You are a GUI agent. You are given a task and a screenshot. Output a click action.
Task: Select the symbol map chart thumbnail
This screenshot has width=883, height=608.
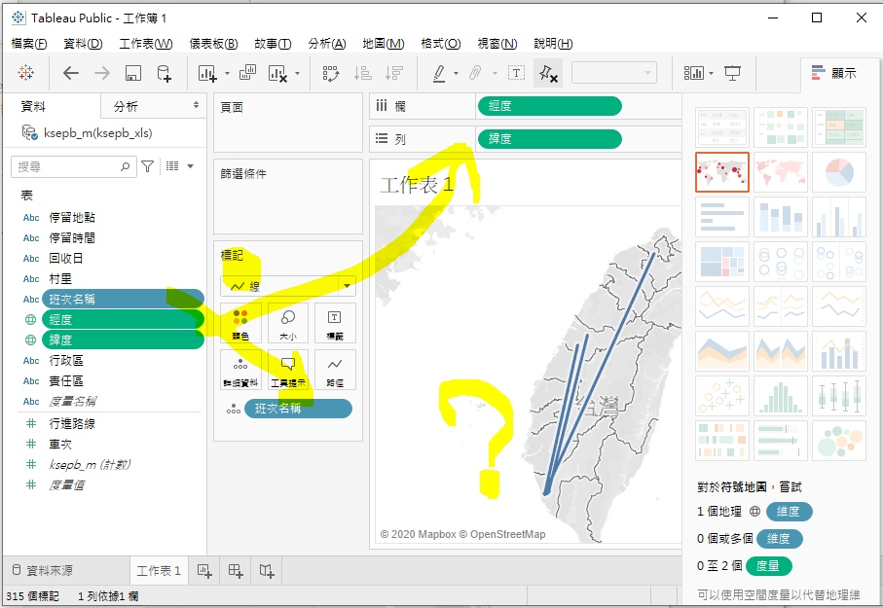[722, 172]
